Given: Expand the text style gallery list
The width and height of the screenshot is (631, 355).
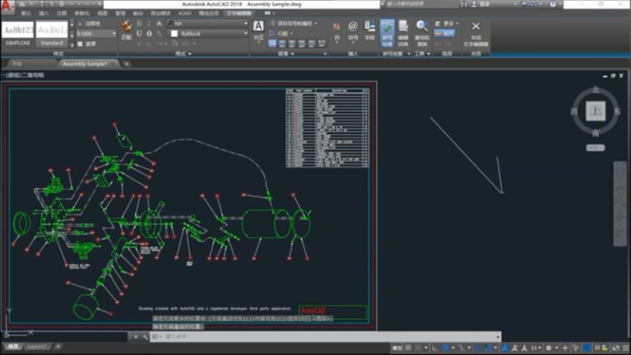Looking at the screenshot, I should point(72,45).
